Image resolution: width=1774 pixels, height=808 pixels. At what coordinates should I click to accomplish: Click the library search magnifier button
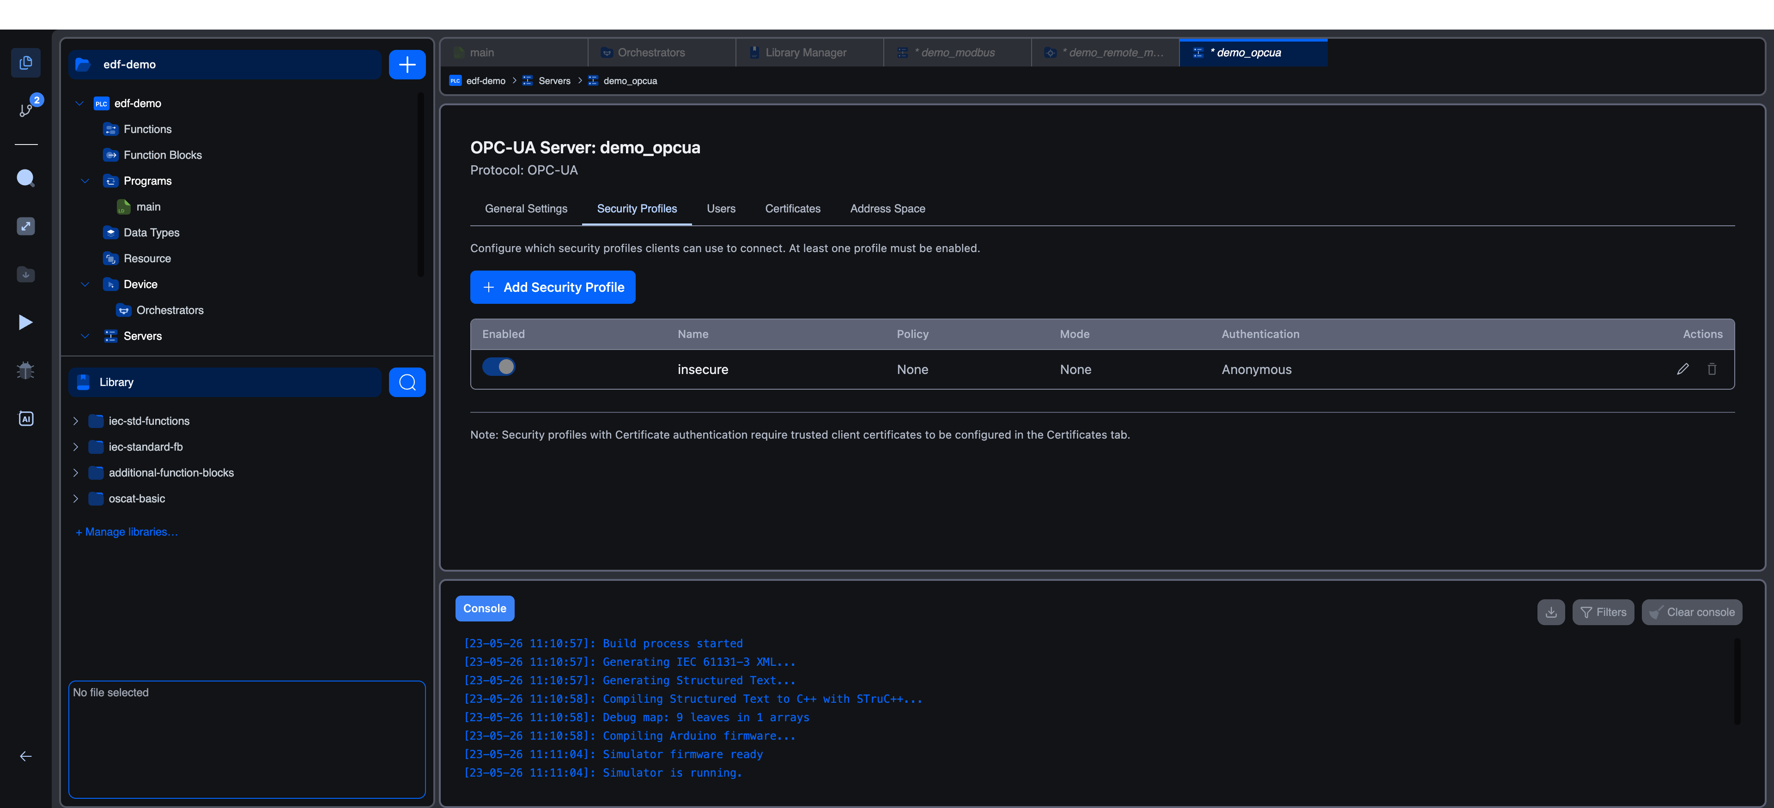pyautogui.click(x=407, y=382)
